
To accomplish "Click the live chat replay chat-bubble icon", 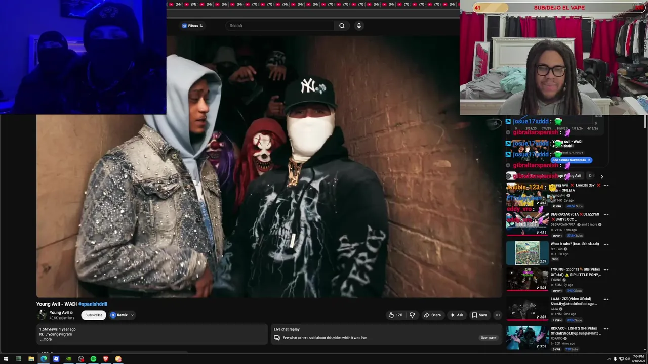I will pyautogui.click(x=277, y=338).
